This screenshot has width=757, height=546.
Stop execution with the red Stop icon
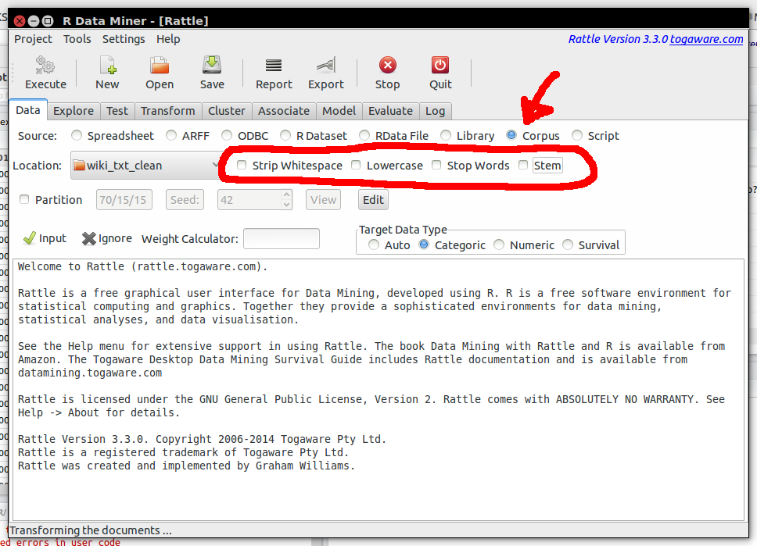(388, 65)
